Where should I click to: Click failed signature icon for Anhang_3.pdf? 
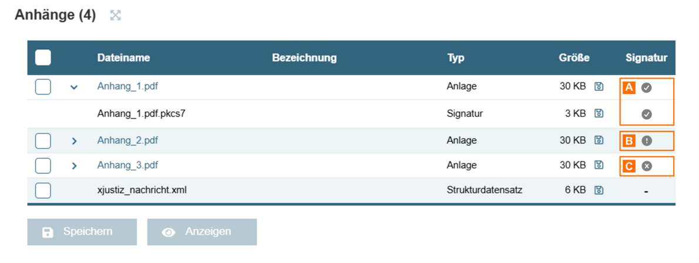647,166
